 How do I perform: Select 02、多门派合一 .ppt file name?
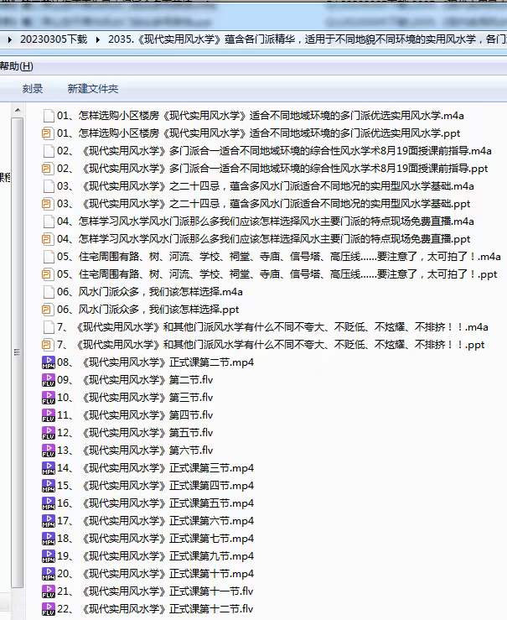pos(273,169)
